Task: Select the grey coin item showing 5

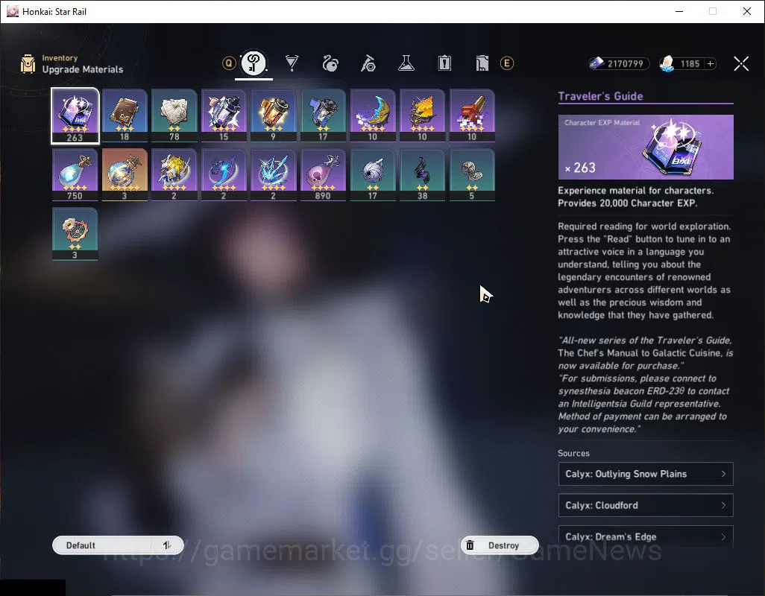Action: click(472, 174)
